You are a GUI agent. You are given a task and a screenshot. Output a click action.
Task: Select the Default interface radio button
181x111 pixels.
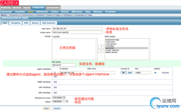click(155, 73)
